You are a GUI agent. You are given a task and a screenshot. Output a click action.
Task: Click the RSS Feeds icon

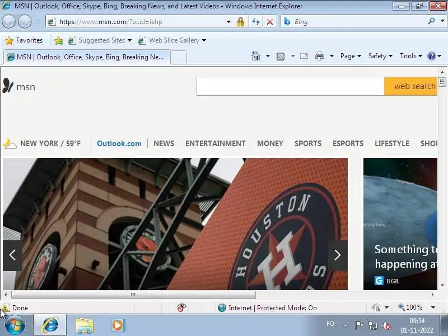tap(281, 57)
